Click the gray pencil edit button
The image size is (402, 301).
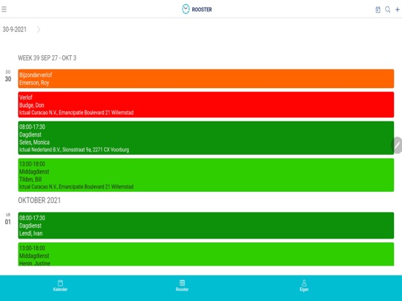[x=397, y=145]
